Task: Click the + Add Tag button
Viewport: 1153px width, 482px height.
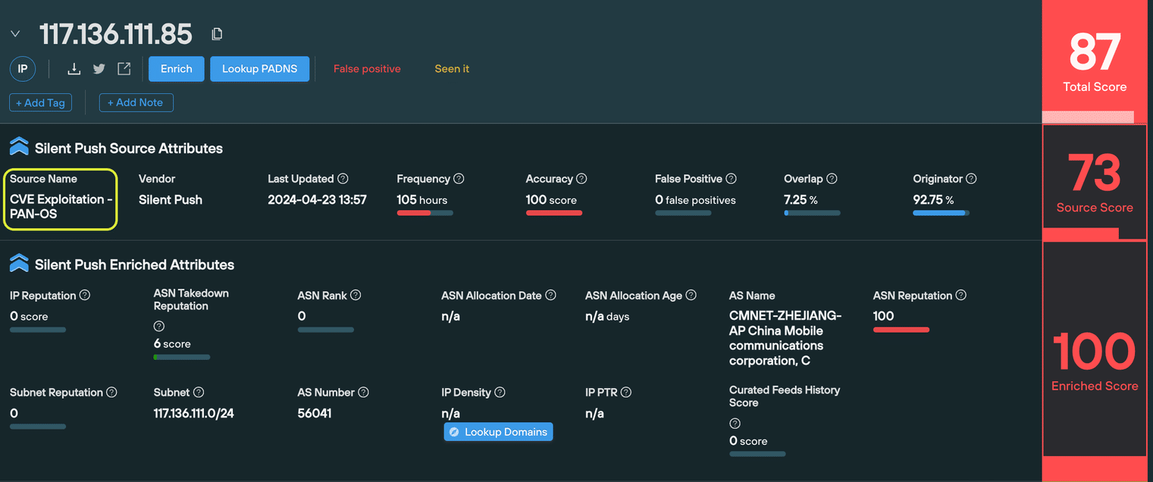Action: tap(41, 102)
